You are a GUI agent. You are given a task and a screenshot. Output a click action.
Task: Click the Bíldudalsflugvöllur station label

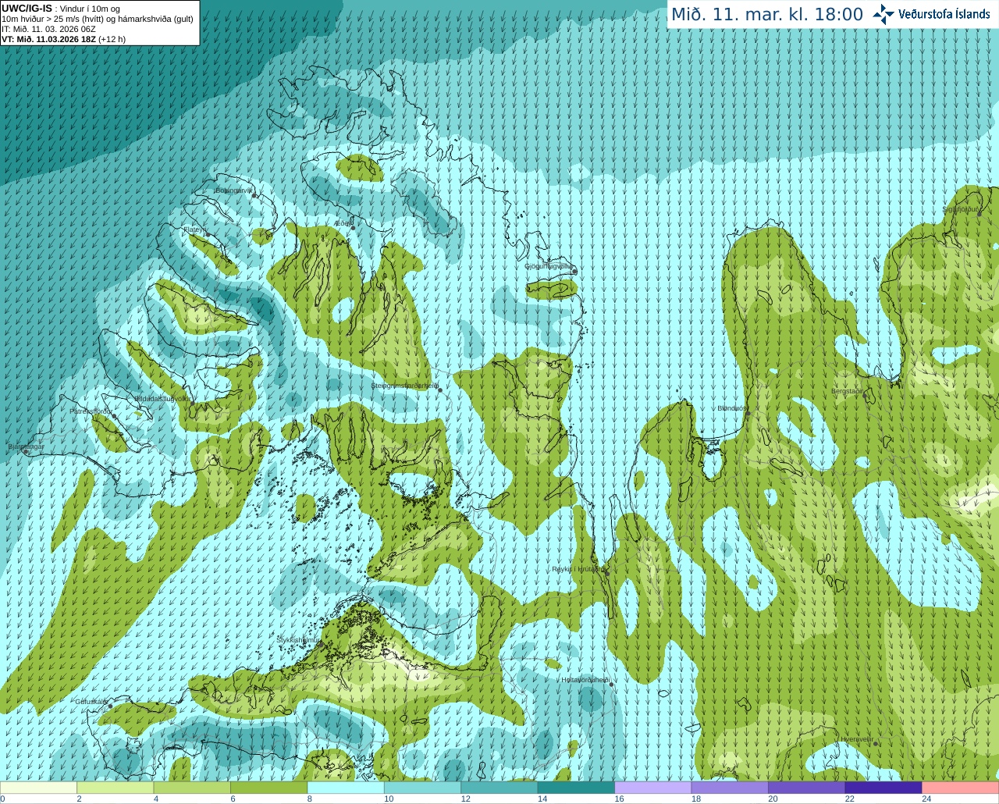(x=162, y=398)
